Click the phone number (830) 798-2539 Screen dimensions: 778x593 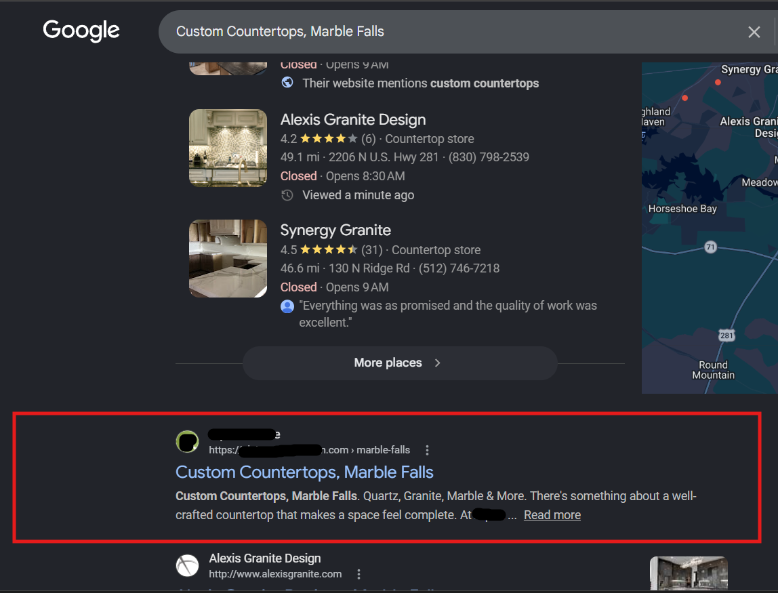coord(489,157)
